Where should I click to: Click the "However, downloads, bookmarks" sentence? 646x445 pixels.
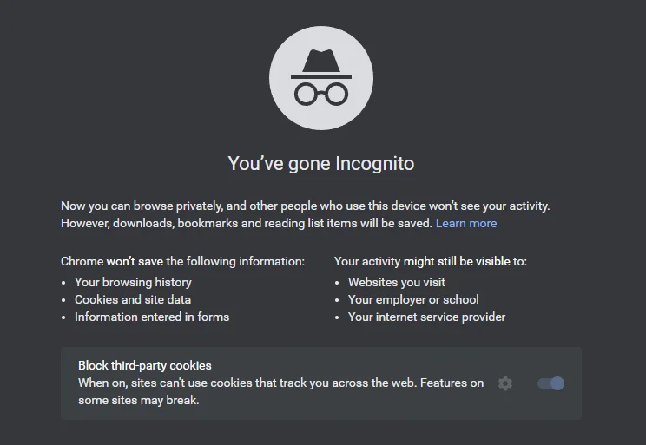[x=247, y=223]
